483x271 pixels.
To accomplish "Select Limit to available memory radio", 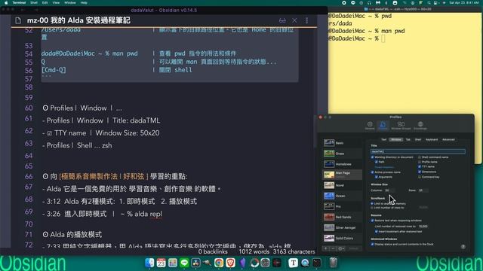I will click(372, 203).
